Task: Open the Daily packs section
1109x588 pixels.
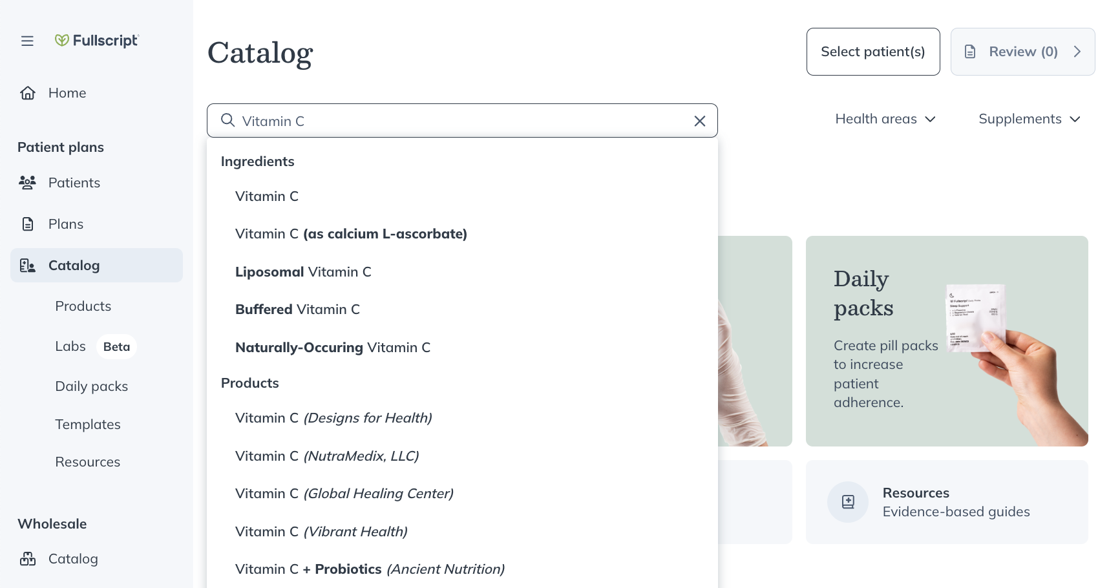Action: point(91,386)
